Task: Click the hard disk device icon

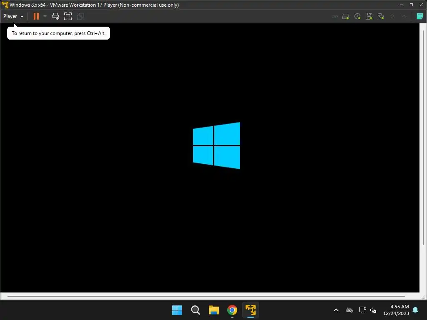Action: coord(346,17)
